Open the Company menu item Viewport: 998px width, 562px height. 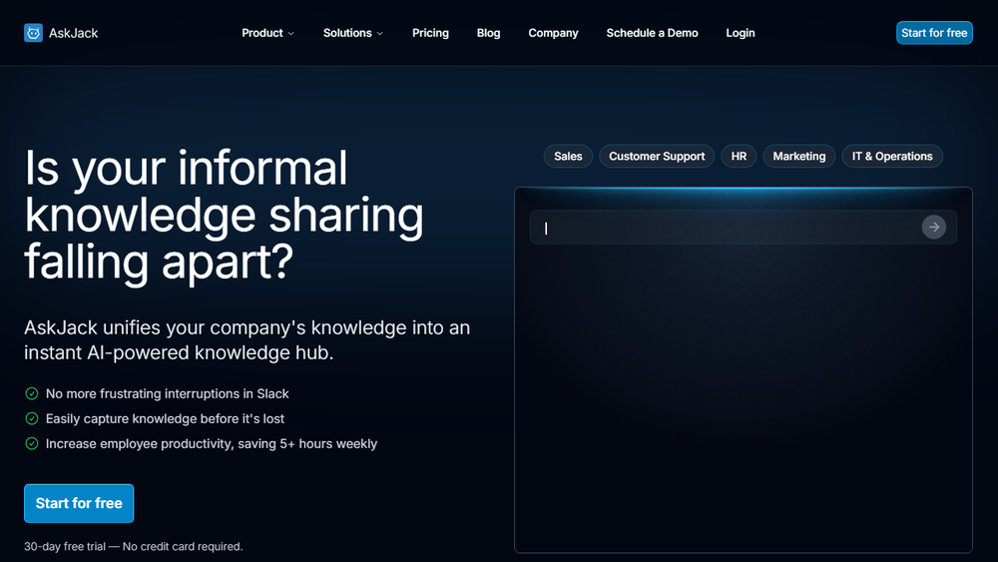click(x=553, y=33)
